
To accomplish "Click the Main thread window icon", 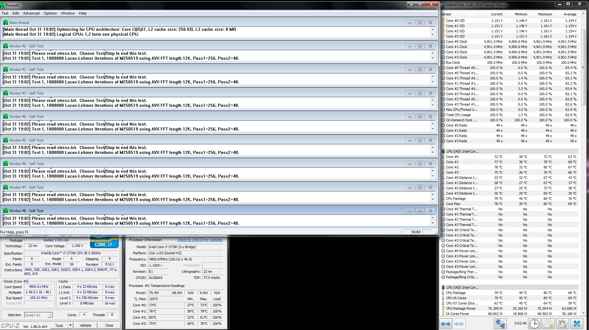I will pos(5,22).
